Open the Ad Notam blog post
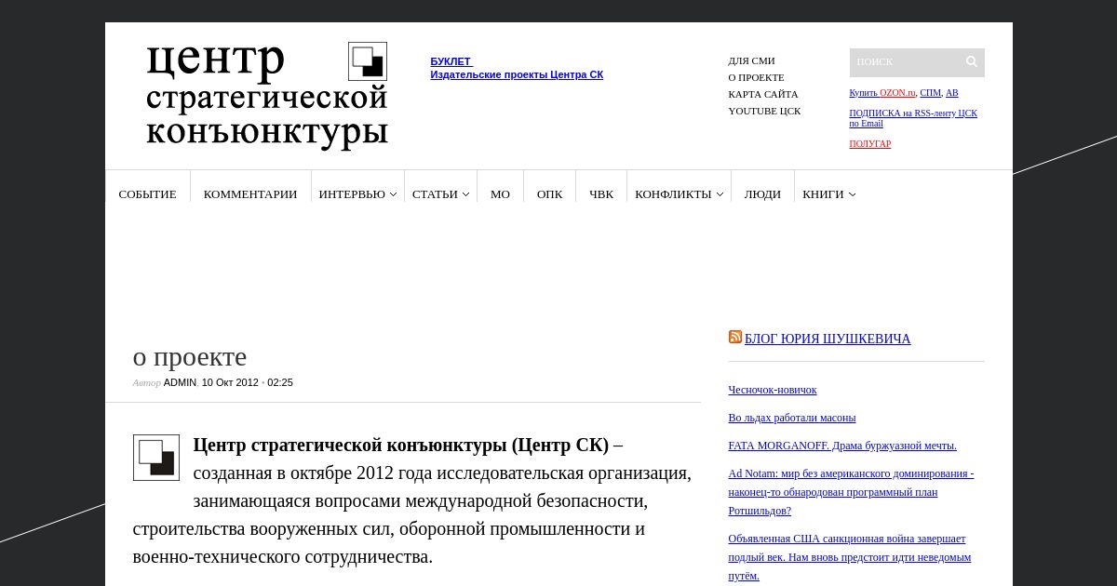 click(x=851, y=492)
